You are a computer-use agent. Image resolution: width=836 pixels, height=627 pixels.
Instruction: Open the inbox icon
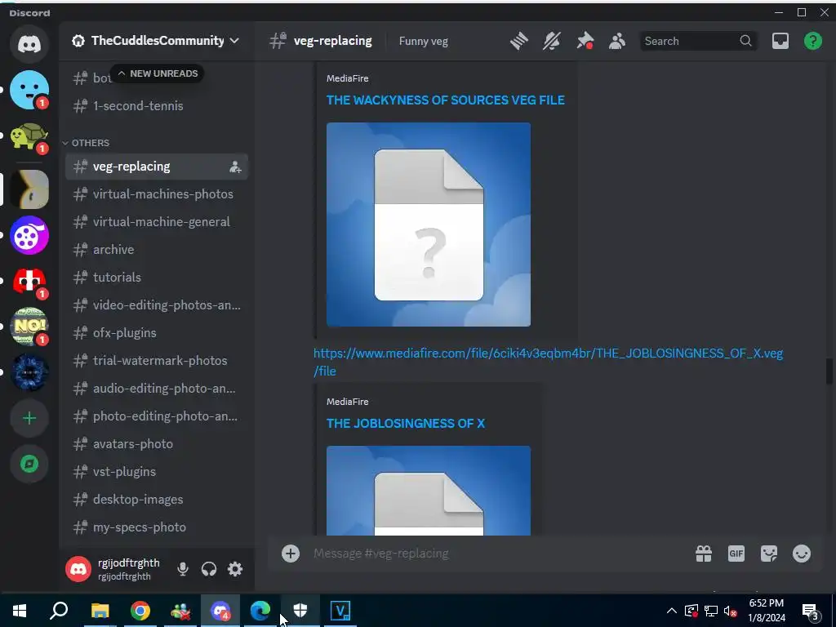pos(780,41)
